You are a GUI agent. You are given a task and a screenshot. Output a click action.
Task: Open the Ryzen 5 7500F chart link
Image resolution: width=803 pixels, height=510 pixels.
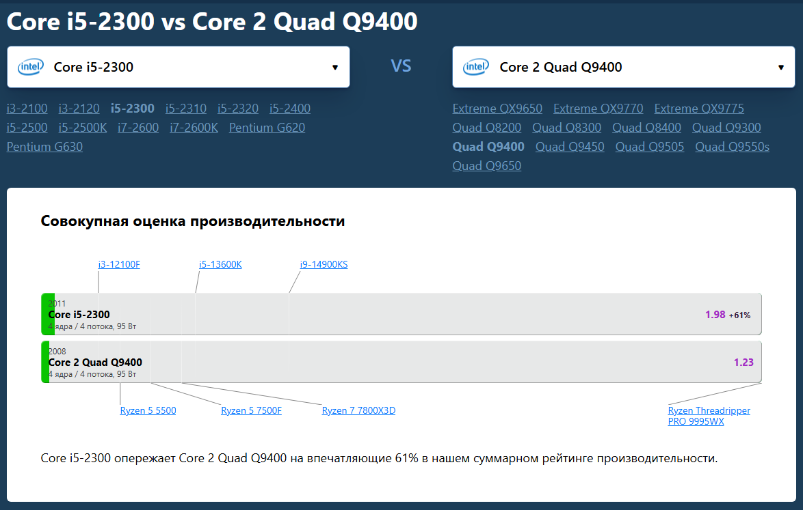(x=252, y=410)
